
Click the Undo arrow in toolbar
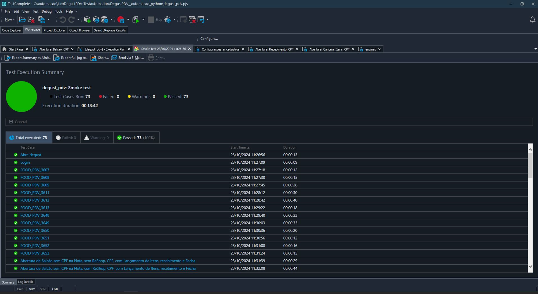point(63,20)
